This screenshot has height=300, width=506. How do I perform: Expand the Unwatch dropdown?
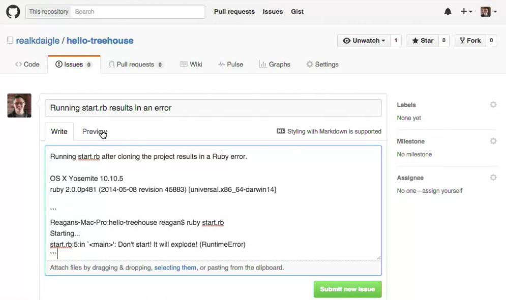pos(364,41)
